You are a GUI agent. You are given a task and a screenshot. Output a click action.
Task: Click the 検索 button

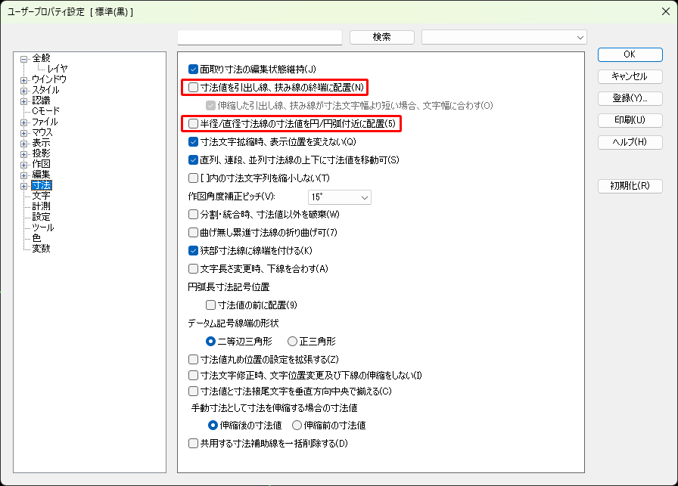coord(381,37)
